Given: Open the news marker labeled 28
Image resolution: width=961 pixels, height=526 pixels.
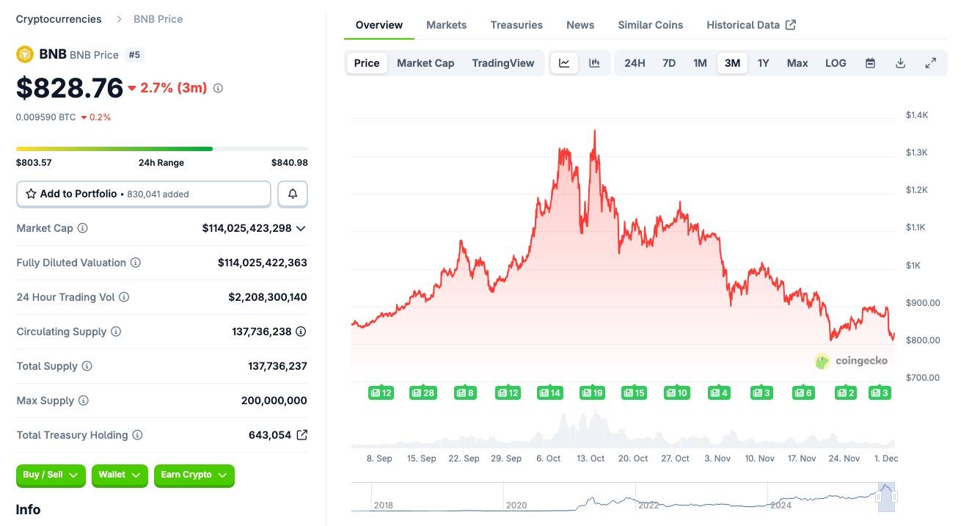Looking at the screenshot, I should (423, 393).
